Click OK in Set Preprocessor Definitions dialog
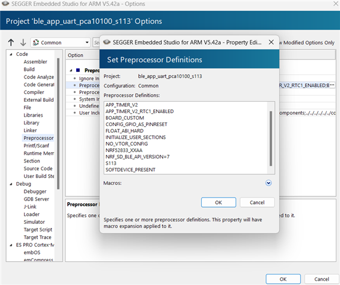This screenshot has width=340, height=285. tap(219, 202)
